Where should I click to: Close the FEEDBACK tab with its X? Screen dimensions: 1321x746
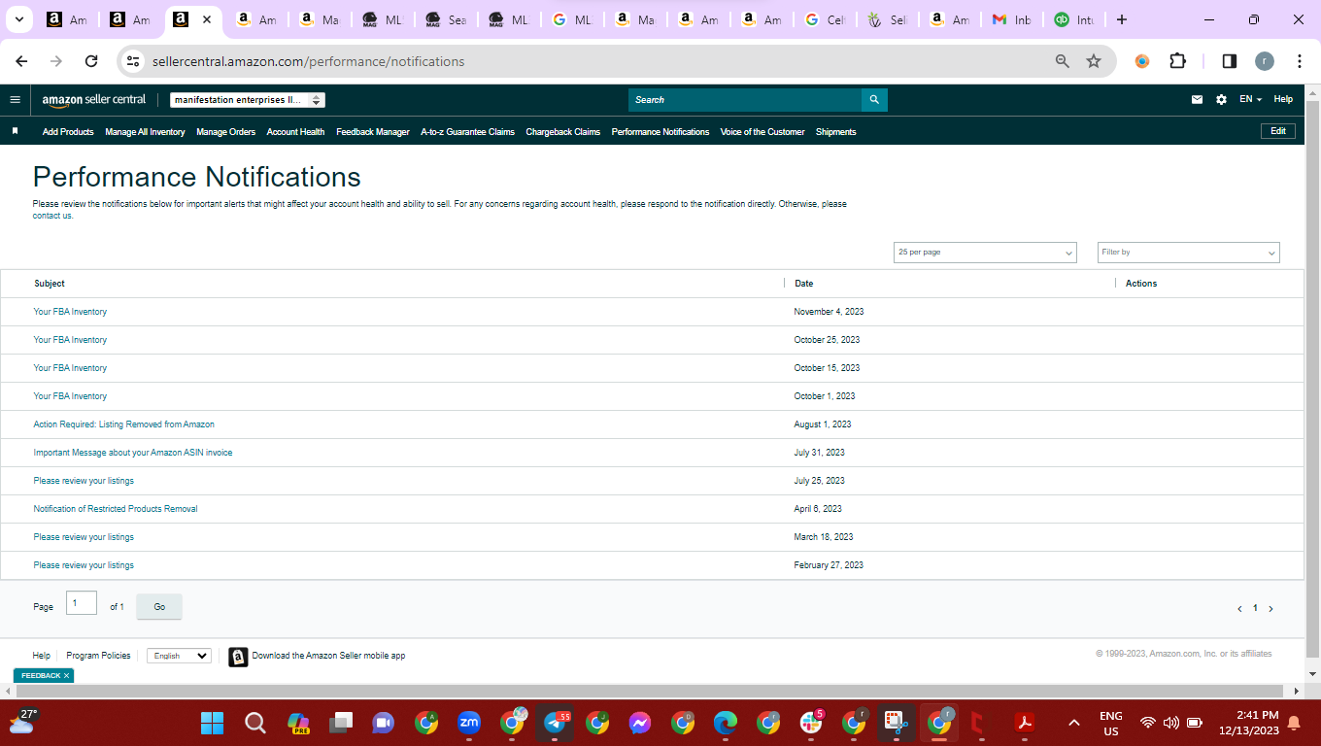pos(67,675)
